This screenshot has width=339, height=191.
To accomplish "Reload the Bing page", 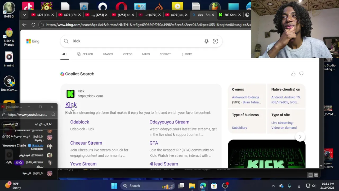I will (x=33, y=25).
